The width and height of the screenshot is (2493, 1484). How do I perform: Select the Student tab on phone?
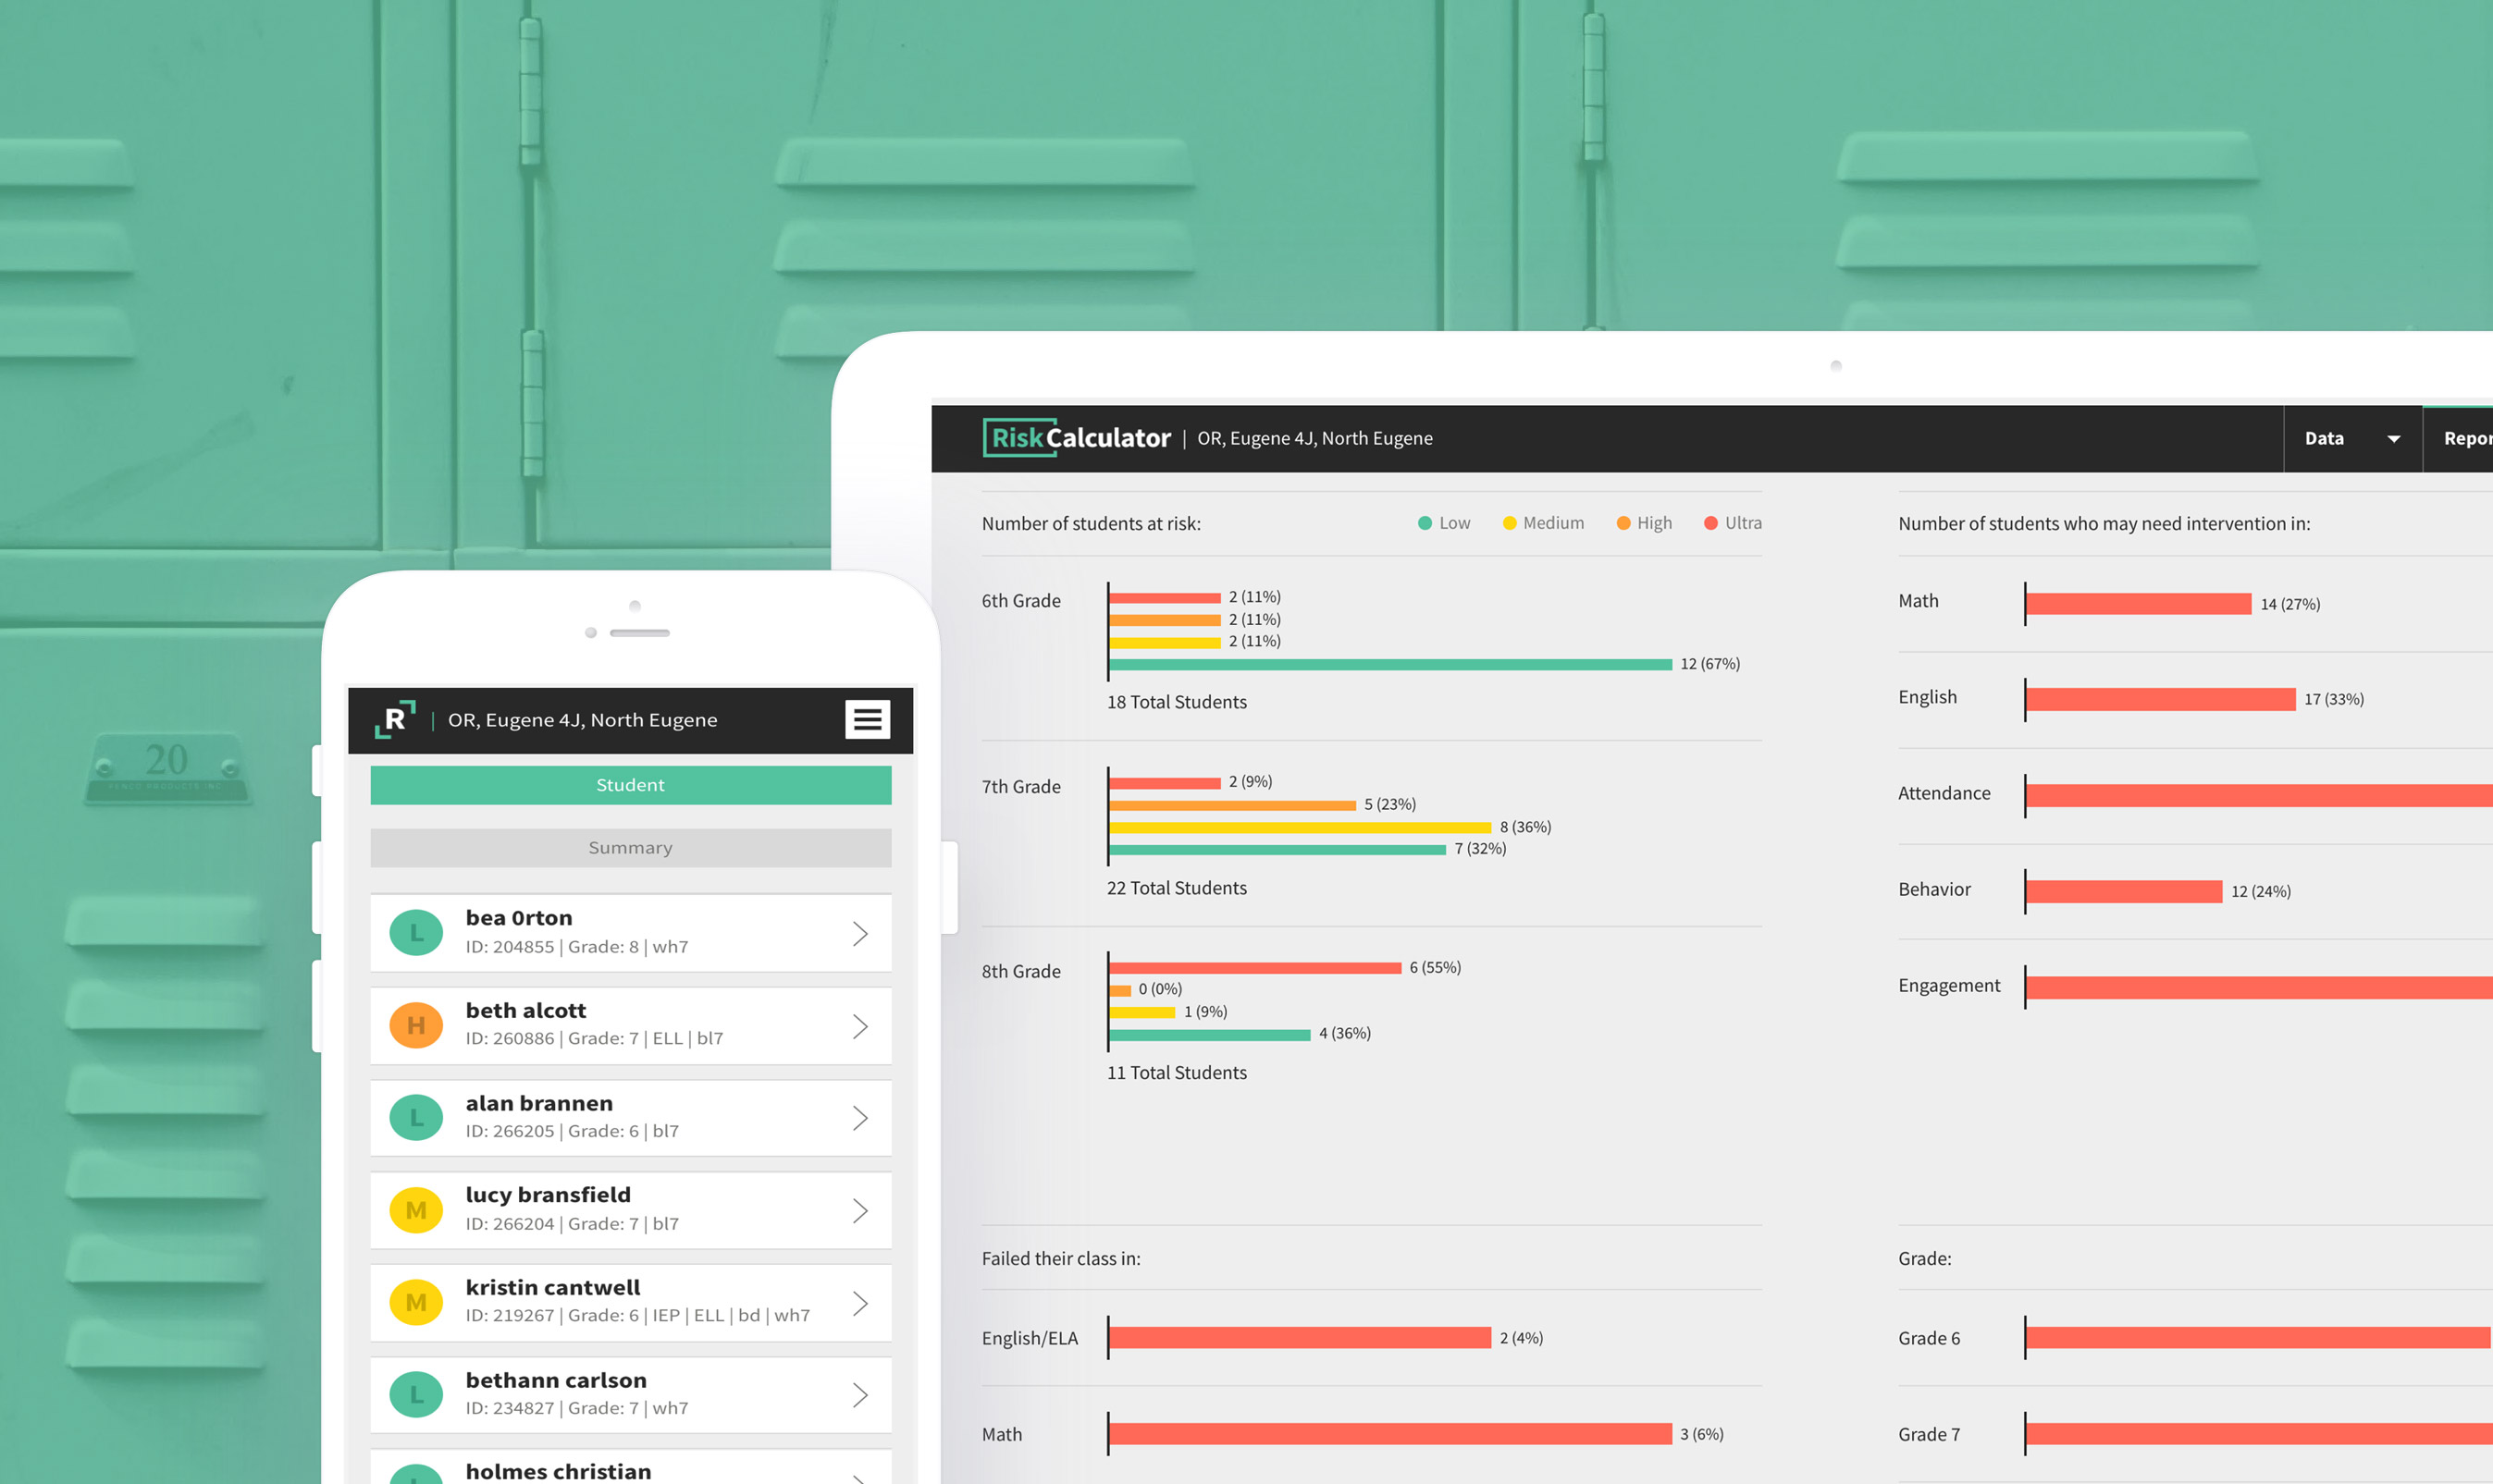coord(630,785)
